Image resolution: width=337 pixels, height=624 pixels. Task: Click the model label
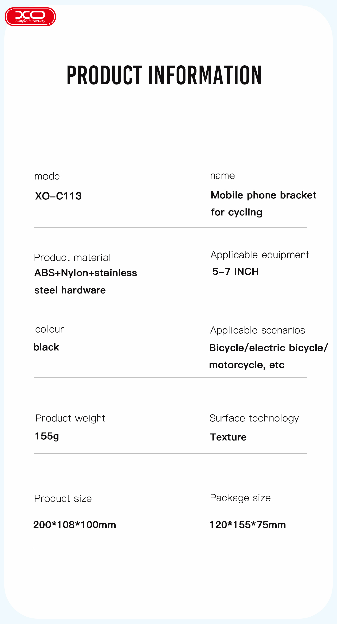pos(48,176)
